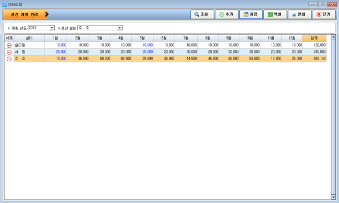Maximize the SM410 window
The height and width of the screenshot is (203, 339).
322,5
